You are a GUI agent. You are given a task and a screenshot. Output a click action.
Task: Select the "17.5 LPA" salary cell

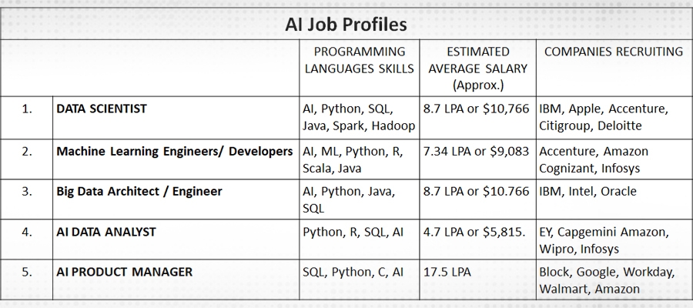click(447, 272)
